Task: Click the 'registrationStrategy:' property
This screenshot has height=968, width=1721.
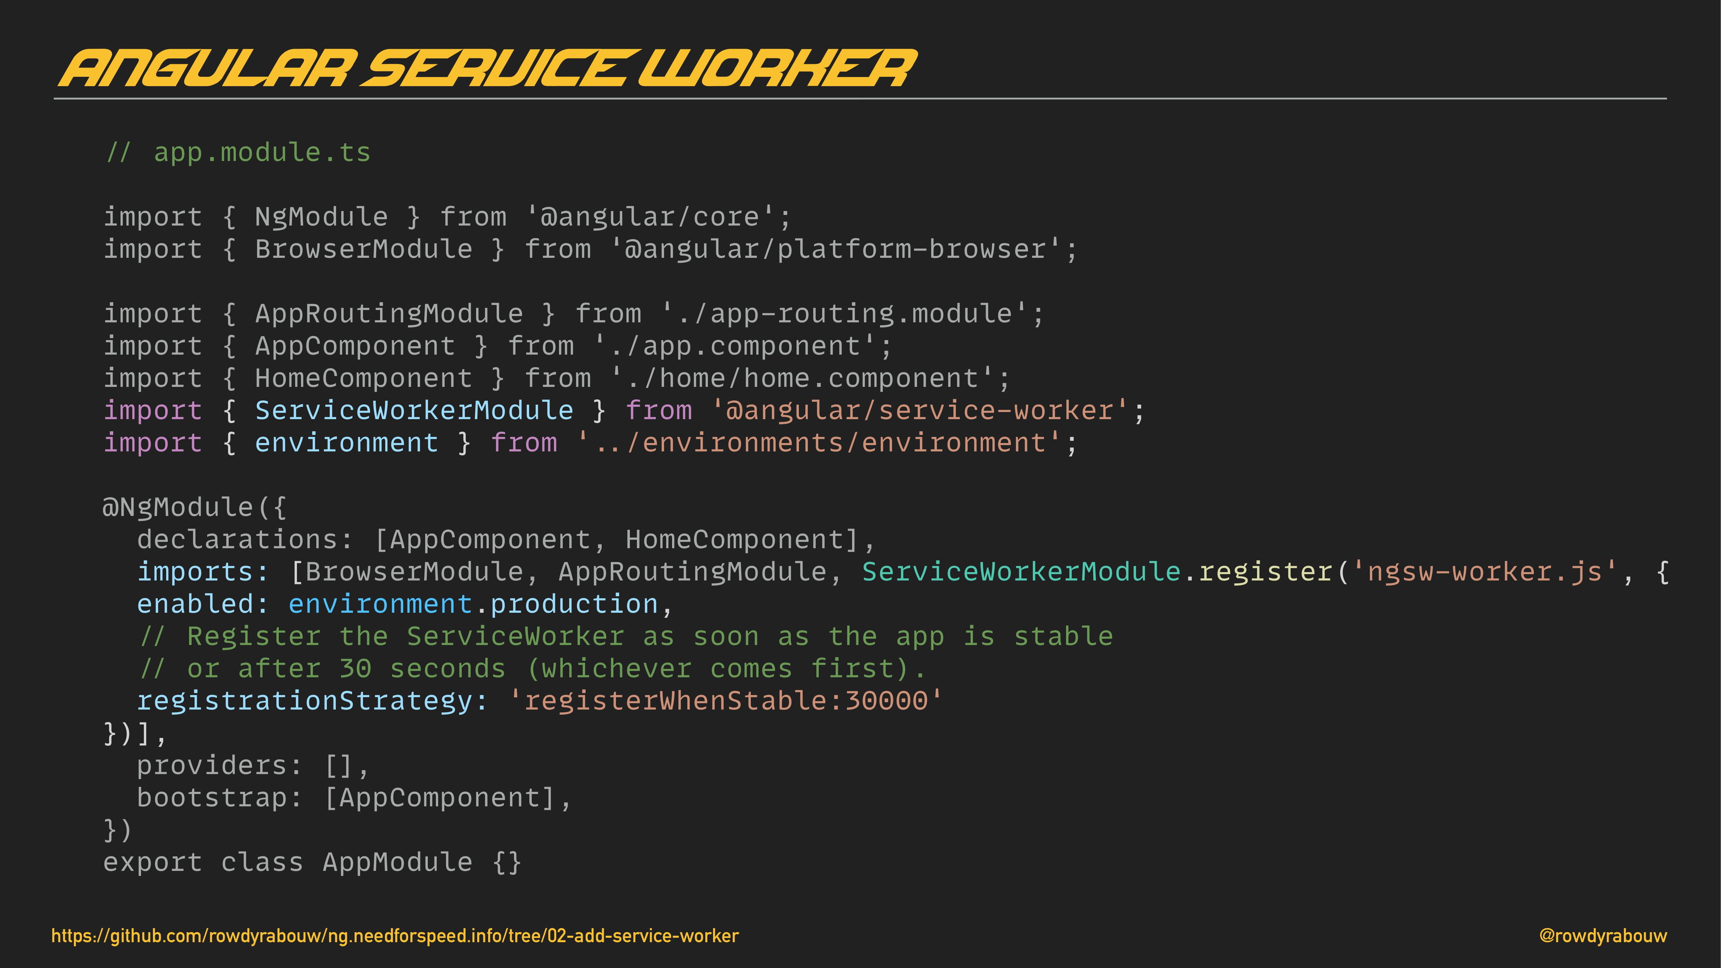Action: [312, 701]
